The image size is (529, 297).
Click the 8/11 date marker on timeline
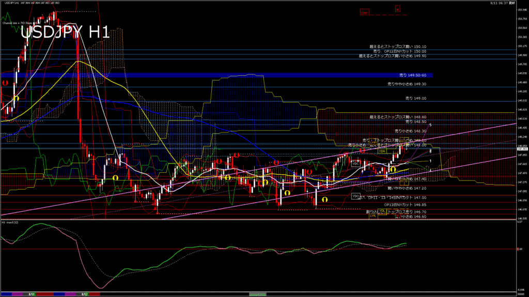click(x=32, y=294)
